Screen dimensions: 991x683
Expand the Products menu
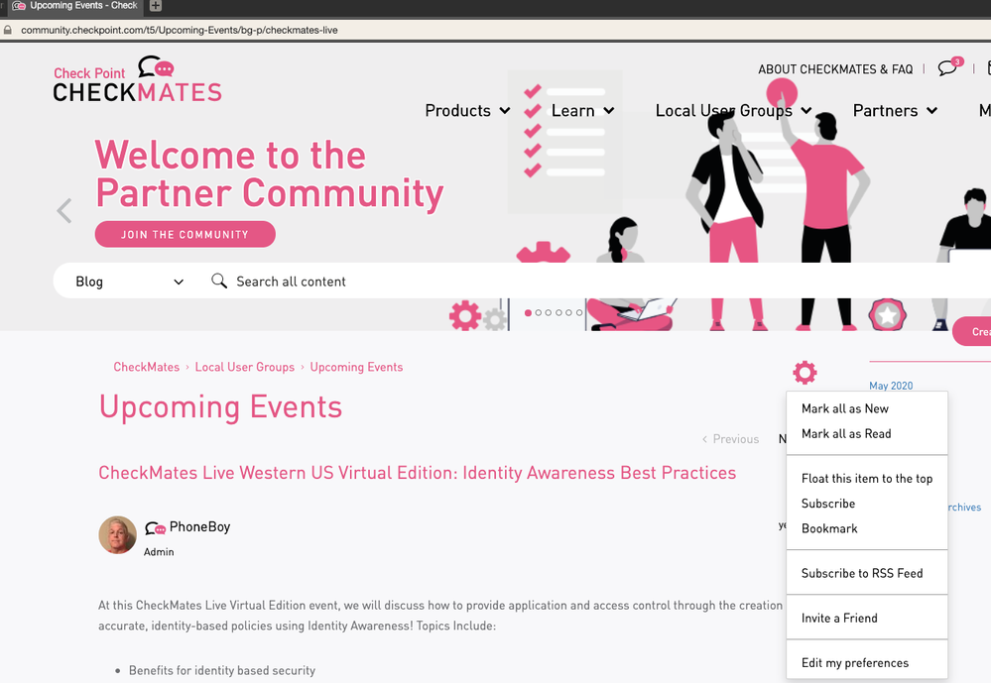[467, 111]
